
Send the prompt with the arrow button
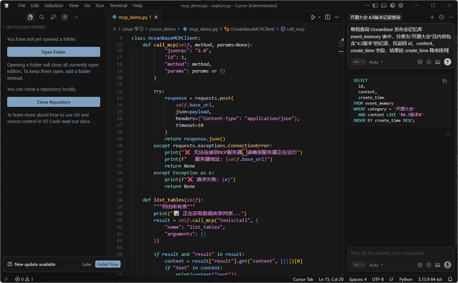(447, 62)
